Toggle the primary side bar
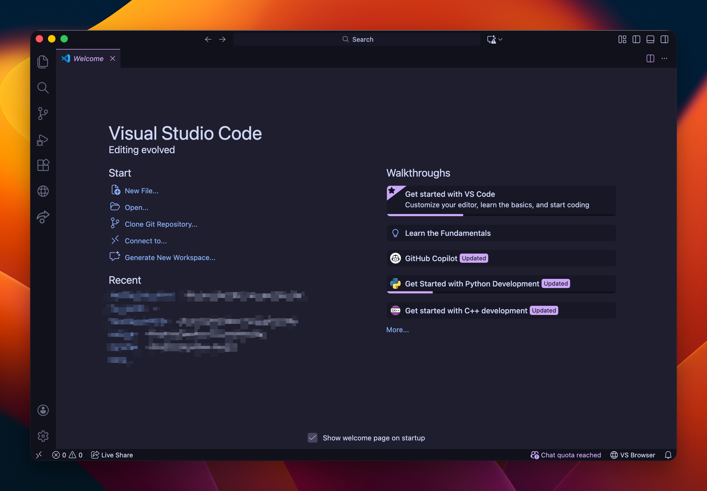The image size is (707, 491). (x=636, y=39)
